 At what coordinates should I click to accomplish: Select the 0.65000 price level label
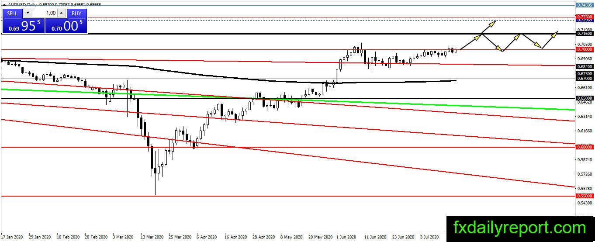click(x=585, y=98)
